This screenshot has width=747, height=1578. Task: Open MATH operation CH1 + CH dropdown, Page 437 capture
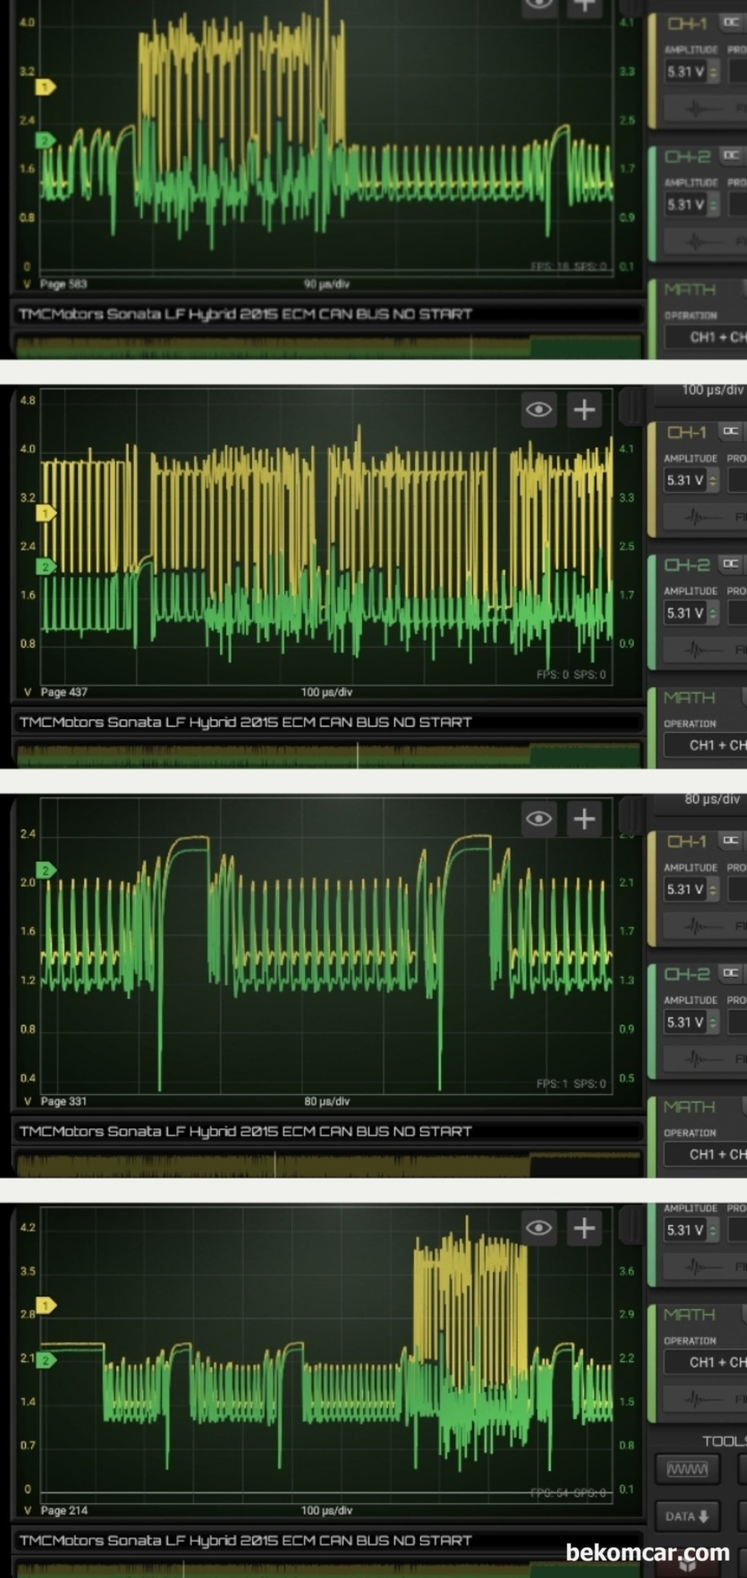[705, 745]
